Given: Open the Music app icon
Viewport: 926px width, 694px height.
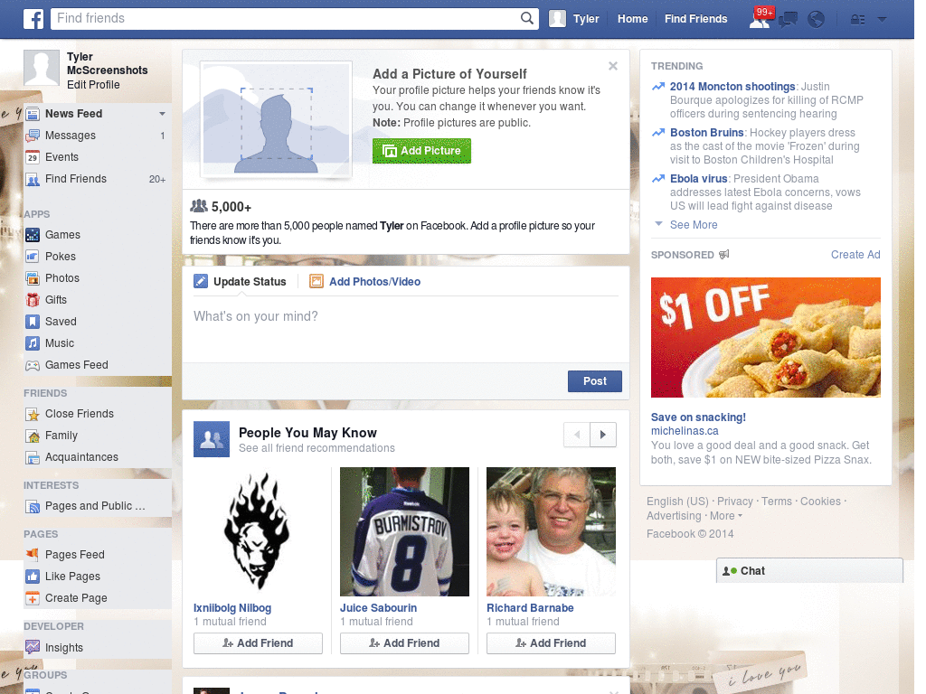Looking at the screenshot, I should (33, 343).
